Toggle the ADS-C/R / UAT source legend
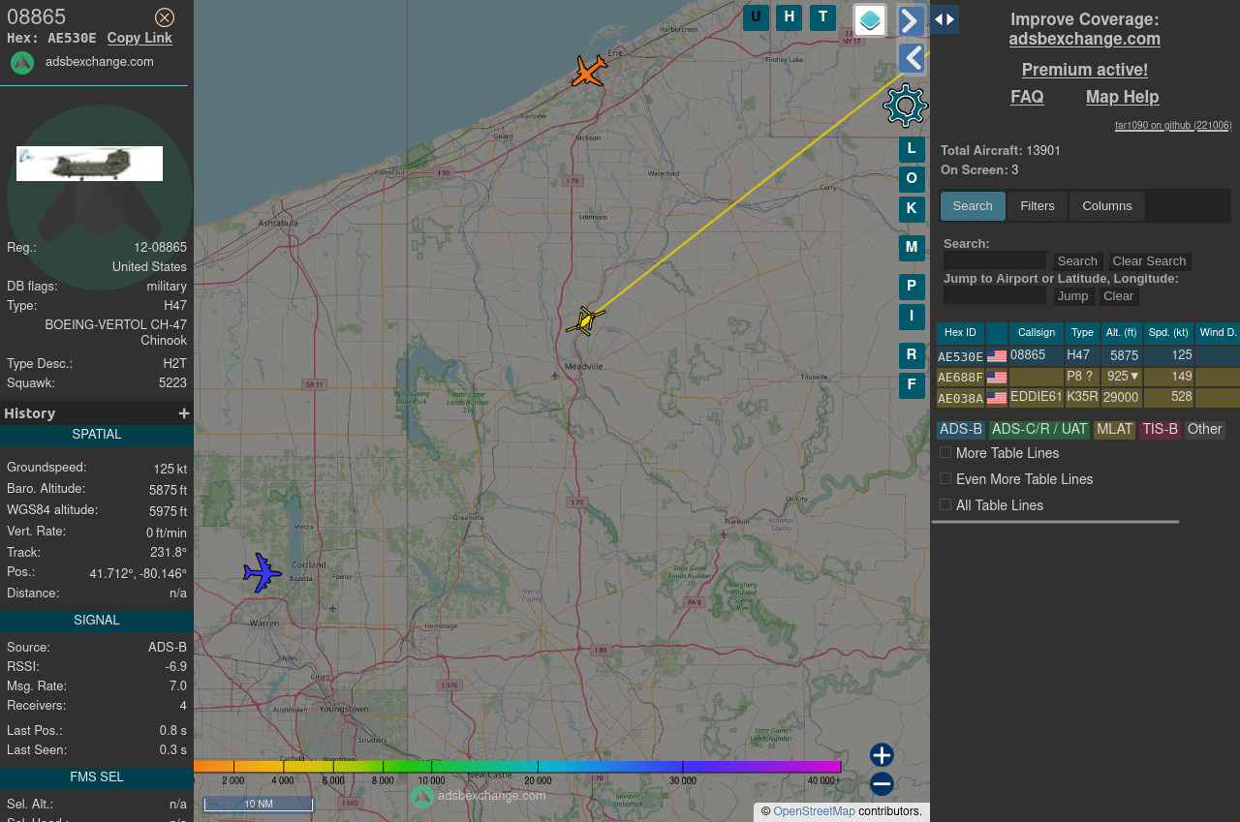The image size is (1240, 822). pyautogui.click(x=1039, y=430)
